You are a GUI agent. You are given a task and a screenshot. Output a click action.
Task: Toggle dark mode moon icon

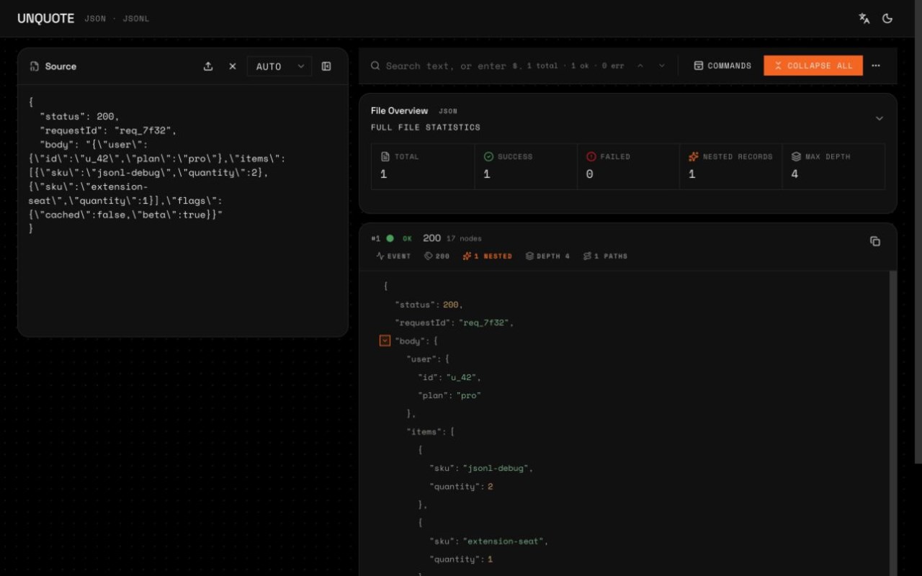[887, 19]
